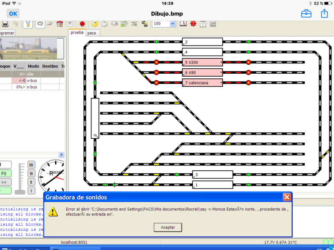Image resolution: width=334 pixels, height=250 pixels.
Task: Click block 5 V200 on the plan
Action: 202,62
